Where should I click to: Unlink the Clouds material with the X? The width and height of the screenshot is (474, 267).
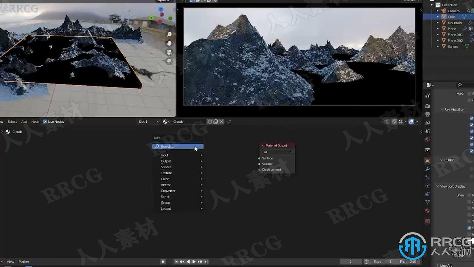pyautogui.click(x=221, y=122)
